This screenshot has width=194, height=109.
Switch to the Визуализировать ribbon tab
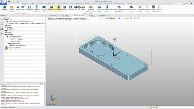coord(120,4)
